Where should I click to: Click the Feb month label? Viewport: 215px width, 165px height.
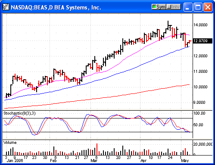click(53, 161)
